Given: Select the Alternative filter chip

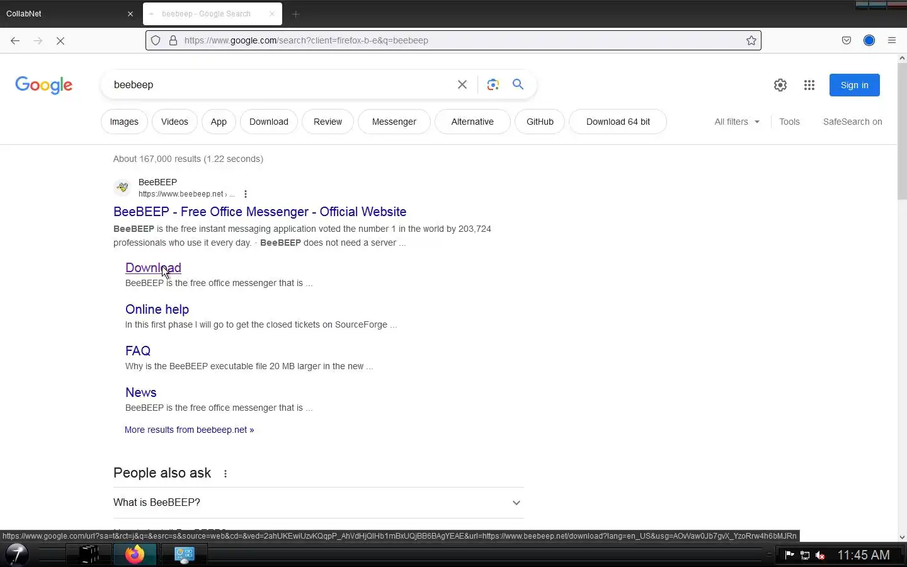Looking at the screenshot, I should coord(472,122).
